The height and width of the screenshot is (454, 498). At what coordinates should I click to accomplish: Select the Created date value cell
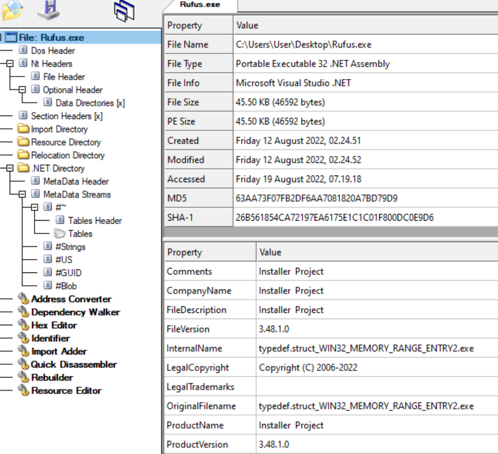tap(366, 141)
